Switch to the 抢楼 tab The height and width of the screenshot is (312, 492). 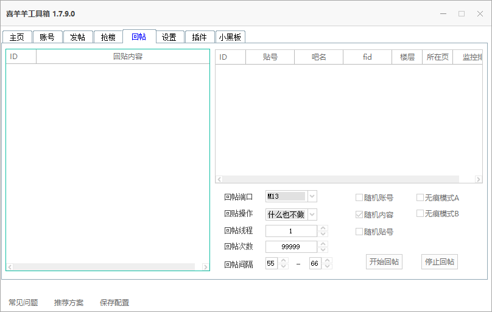pyautogui.click(x=108, y=37)
